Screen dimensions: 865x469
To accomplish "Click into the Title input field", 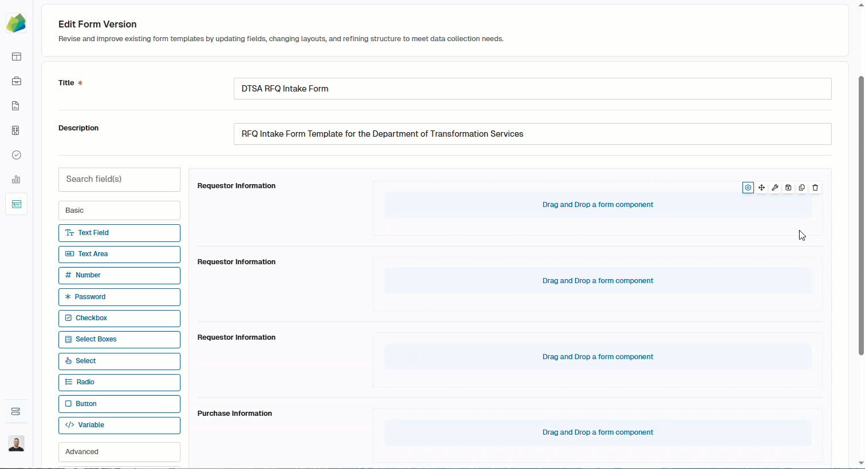I will [532, 89].
